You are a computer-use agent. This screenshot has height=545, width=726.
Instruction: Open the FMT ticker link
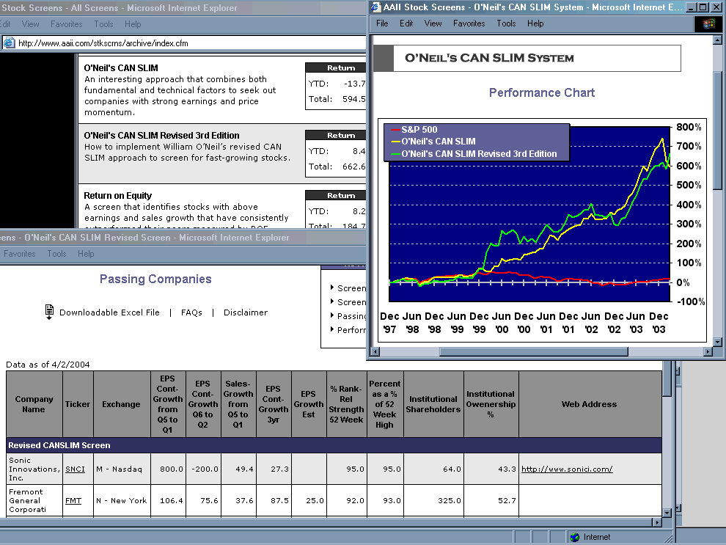click(x=73, y=501)
